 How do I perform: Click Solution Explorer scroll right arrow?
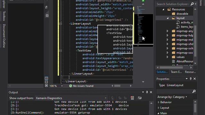(191, 67)
